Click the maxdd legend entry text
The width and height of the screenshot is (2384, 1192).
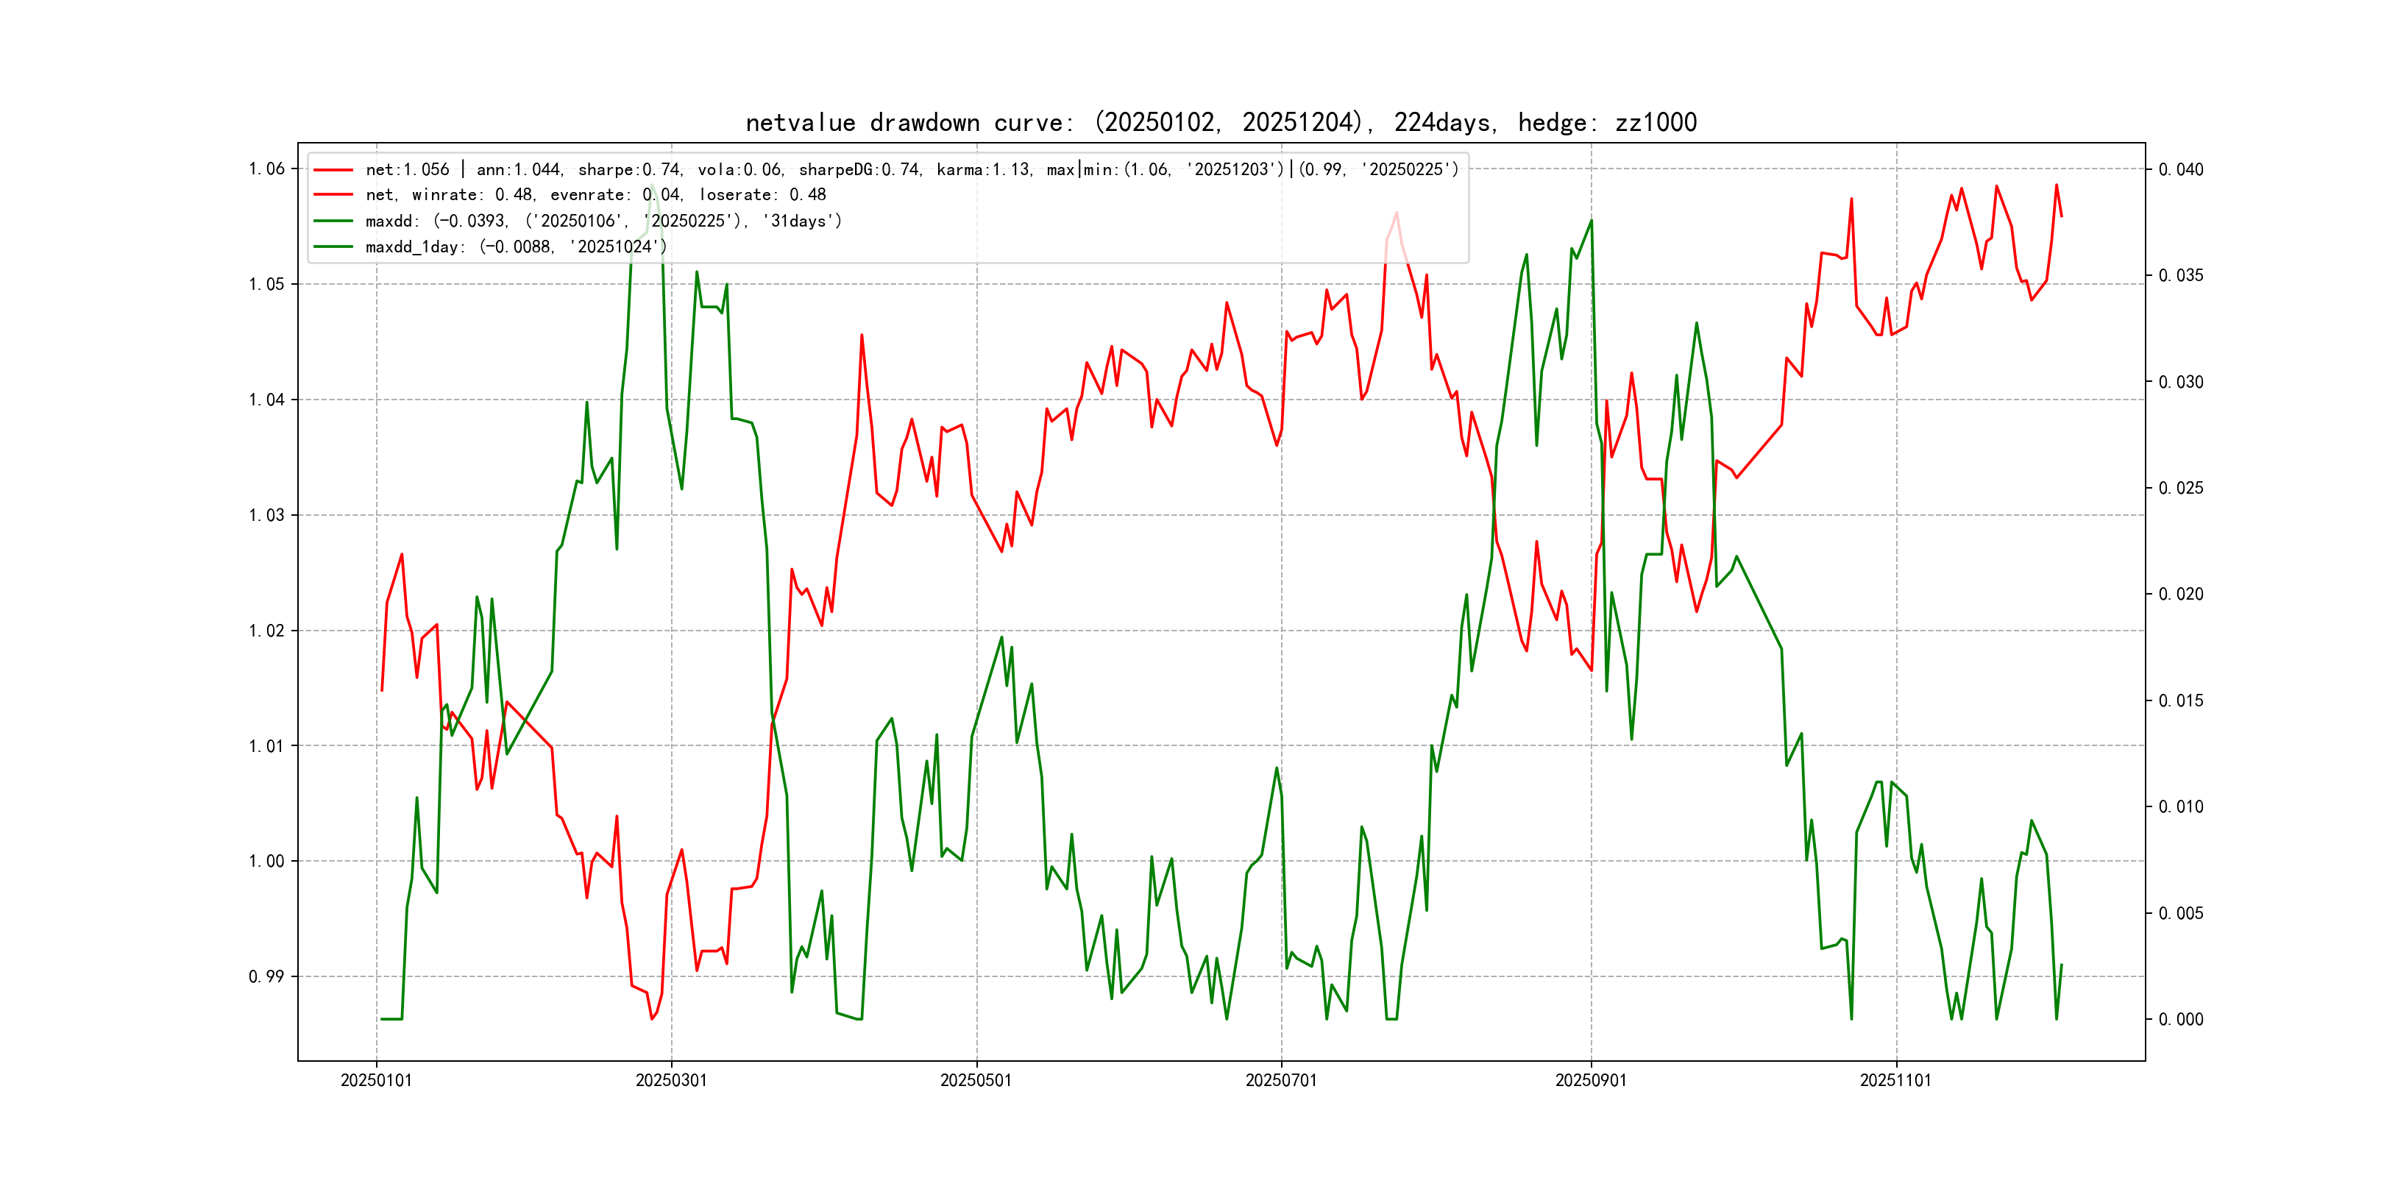click(x=603, y=221)
